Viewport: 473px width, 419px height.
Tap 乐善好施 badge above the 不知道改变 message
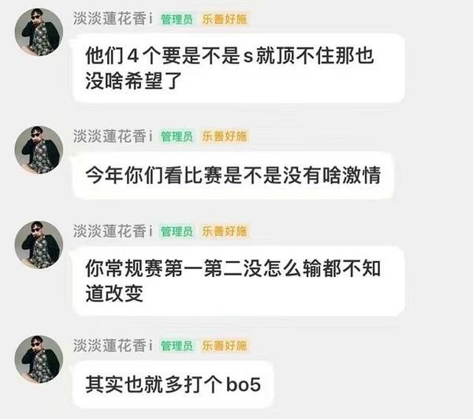(225, 231)
